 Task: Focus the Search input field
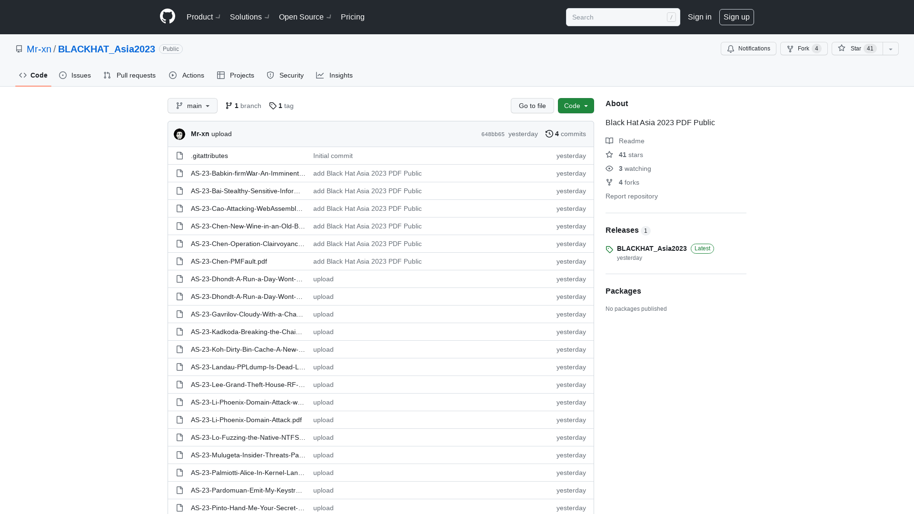(x=623, y=17)
